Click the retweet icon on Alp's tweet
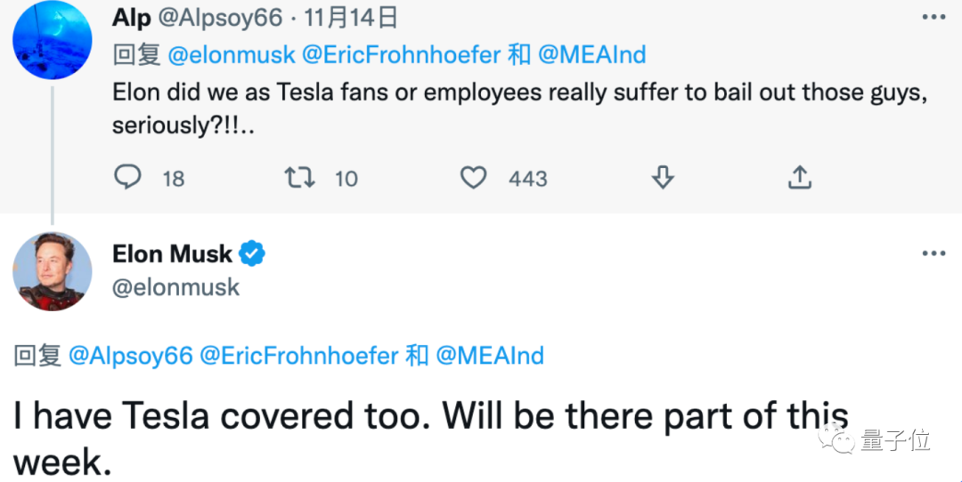This screenshot has width=962, height=482. pos(298,178)
